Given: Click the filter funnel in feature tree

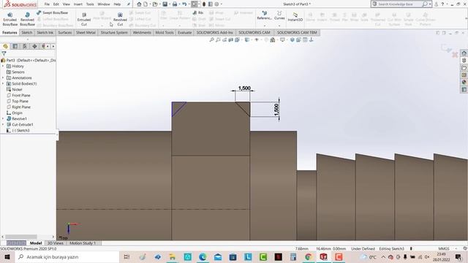Looking at the screenshot, I should [4, 53].
